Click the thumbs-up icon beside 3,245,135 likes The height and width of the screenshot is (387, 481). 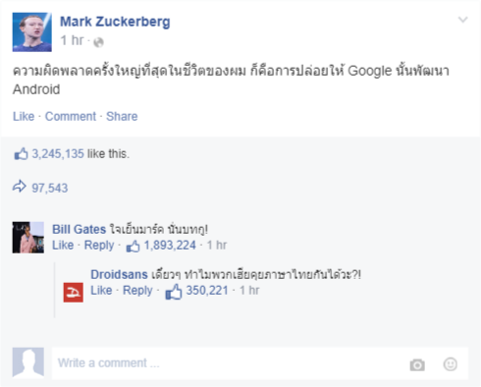21,153
